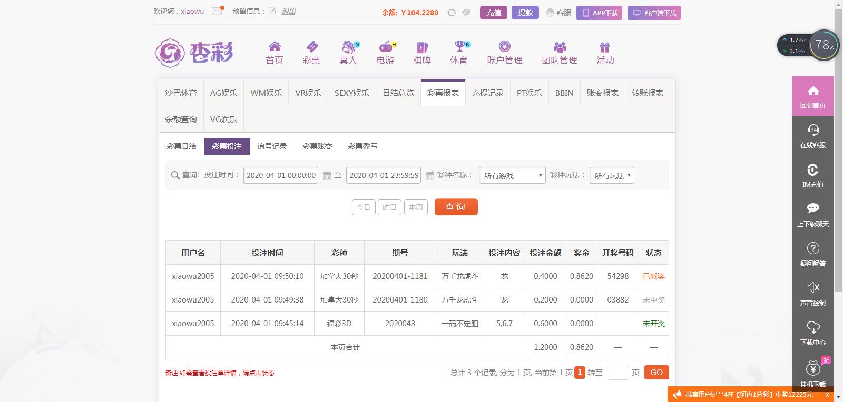
Task: Click the refresh balance icon
Action: coord(452,13)
